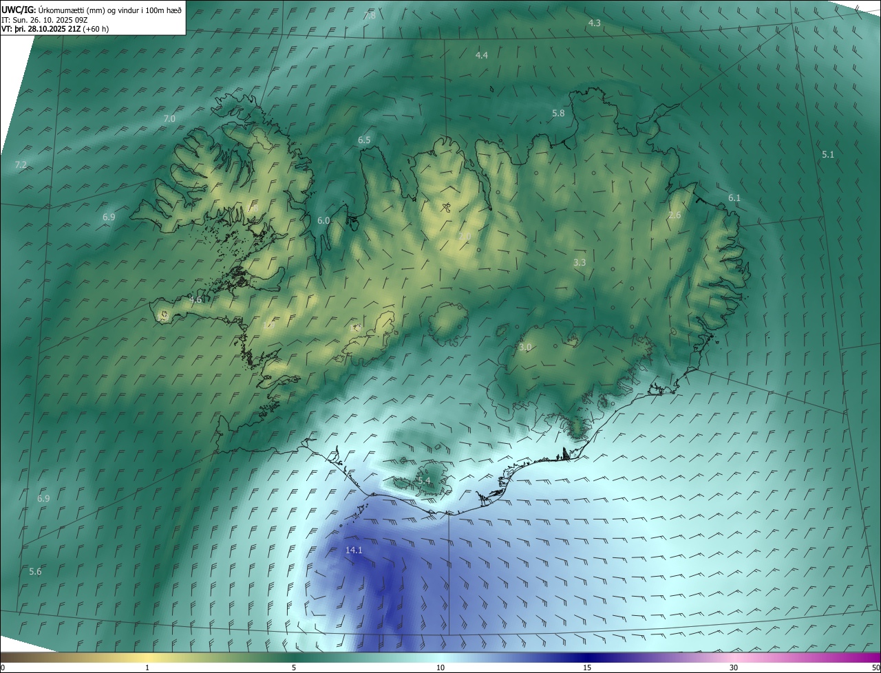Viewport: 881px width, 673px height.
Task: Click the '1' tick on color scale
Action: [x=147, y=667]
